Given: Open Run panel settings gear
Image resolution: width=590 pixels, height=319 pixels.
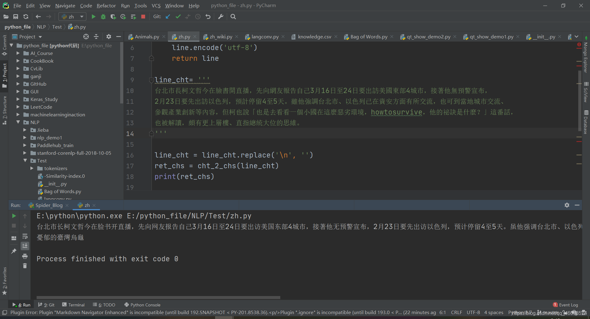Looking at the screenshot, I should click(567, 205).
